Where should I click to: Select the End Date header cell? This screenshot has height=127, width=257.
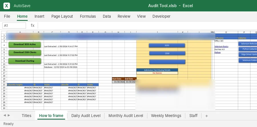(x=130, y=79)
